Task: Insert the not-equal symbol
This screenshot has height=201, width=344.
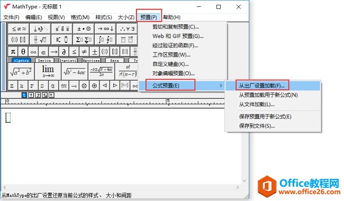Action: point(84,52)
